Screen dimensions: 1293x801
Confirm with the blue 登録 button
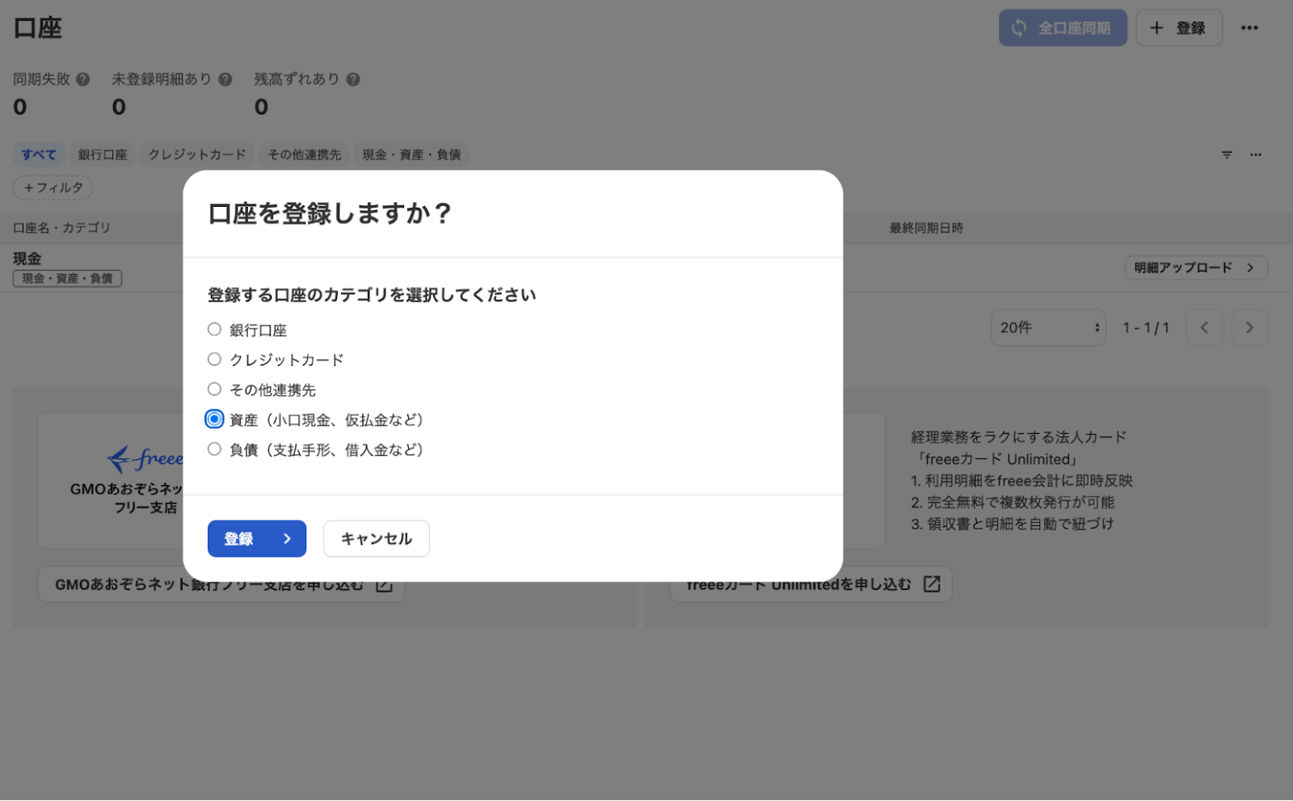pos(257,539)
